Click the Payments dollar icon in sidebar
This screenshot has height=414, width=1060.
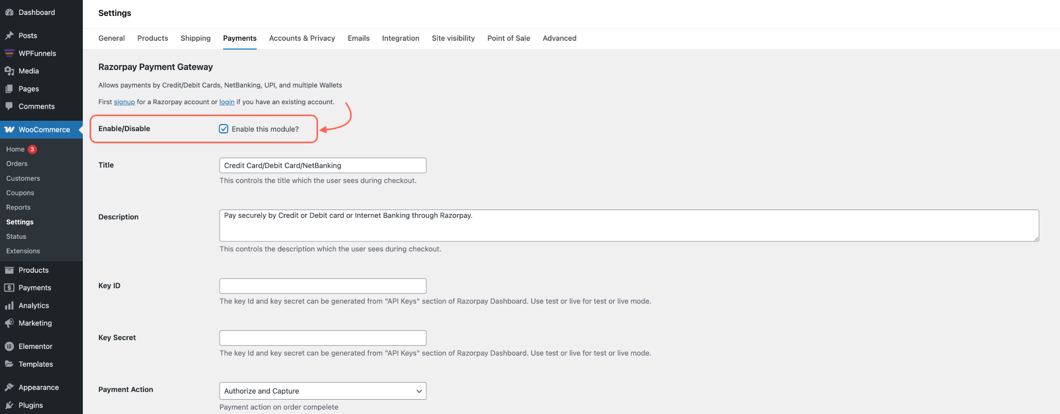click(9, 288)
